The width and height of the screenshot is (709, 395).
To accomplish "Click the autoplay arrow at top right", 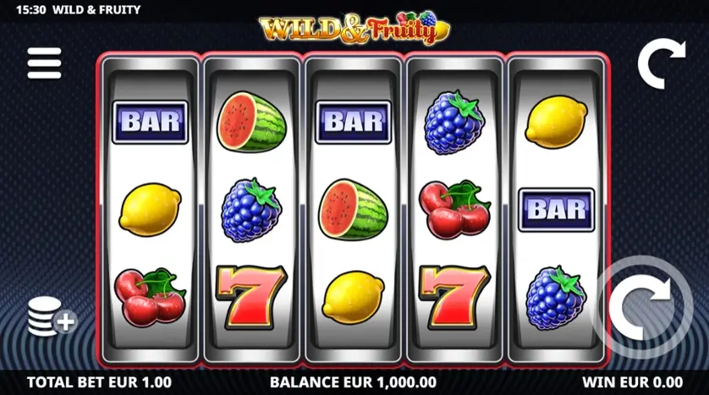I will [x=662, y=63].
